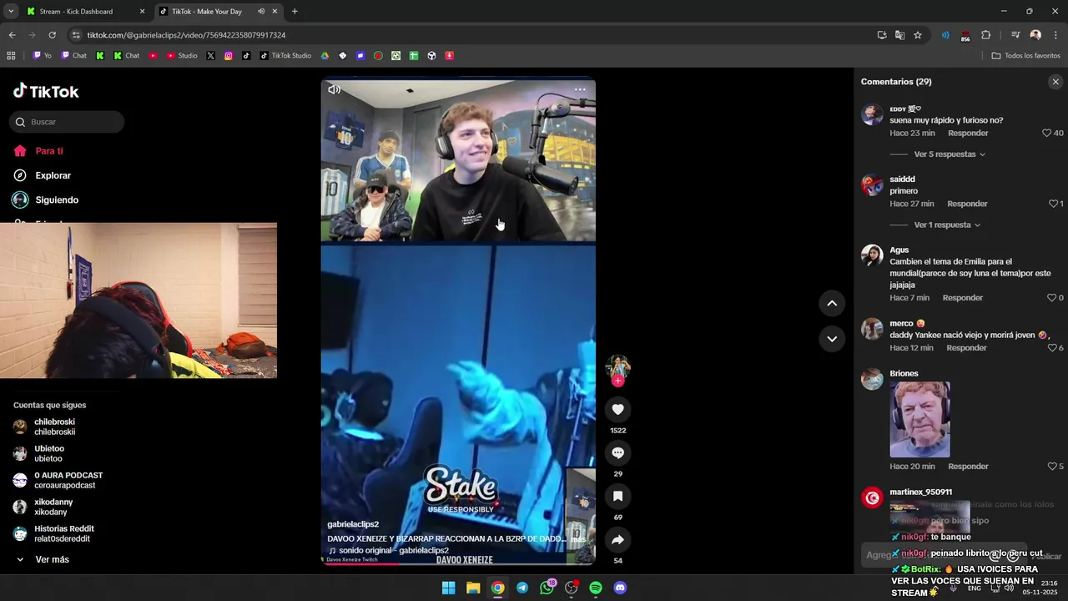The image size is (1068, 601).
Task: Open martinex_950911 profile name
Action: (920, 492)
